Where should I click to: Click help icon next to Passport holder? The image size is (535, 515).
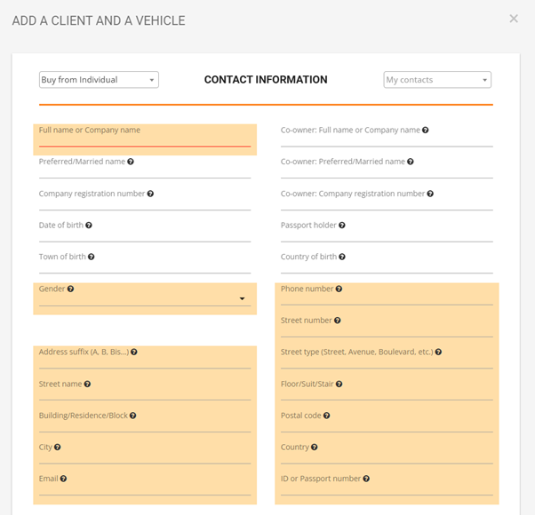point(342,226)
